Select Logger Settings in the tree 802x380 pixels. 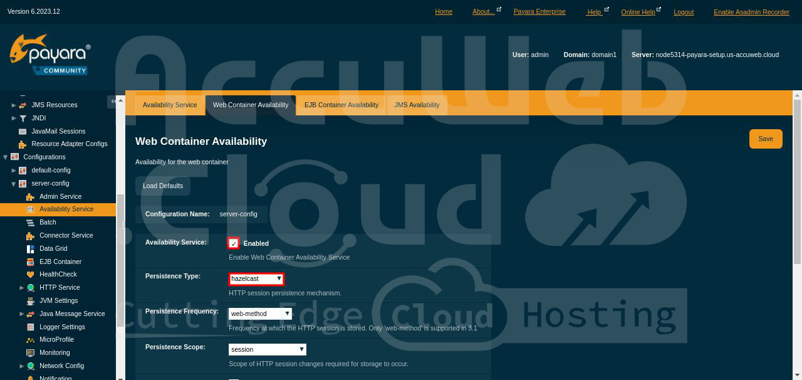tap(62, 327)
